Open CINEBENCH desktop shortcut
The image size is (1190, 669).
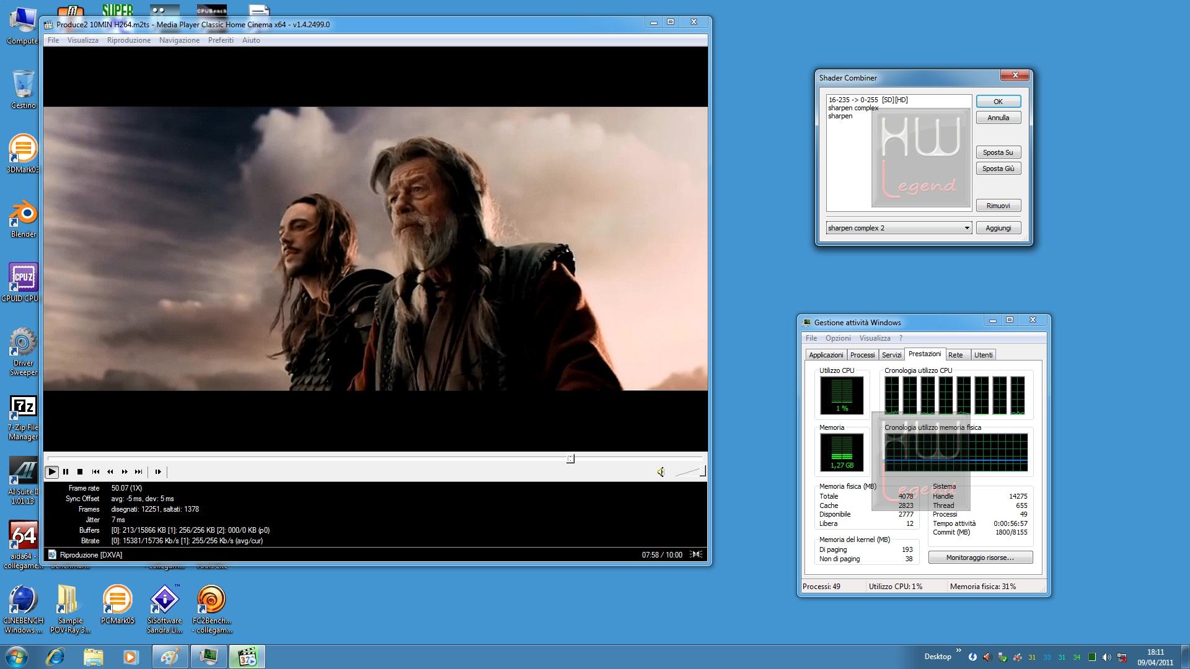coord(23,610)
